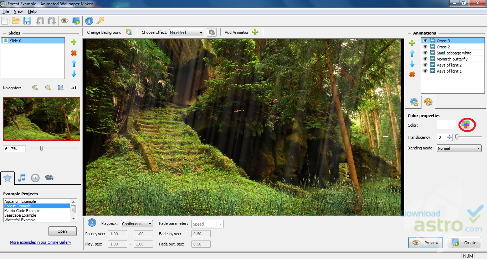Click the Translucency slider handle
Screen dimensions: 487x259
point(457,137)
